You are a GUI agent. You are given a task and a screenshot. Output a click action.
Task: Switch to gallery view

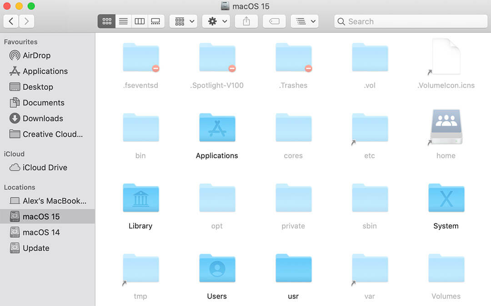[155, 21]
